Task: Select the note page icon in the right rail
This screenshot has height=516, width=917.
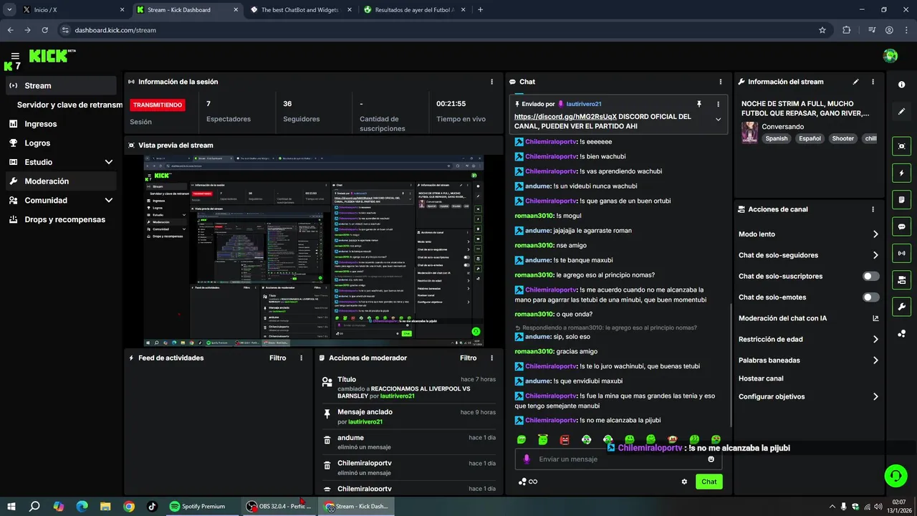Action: 901,199
